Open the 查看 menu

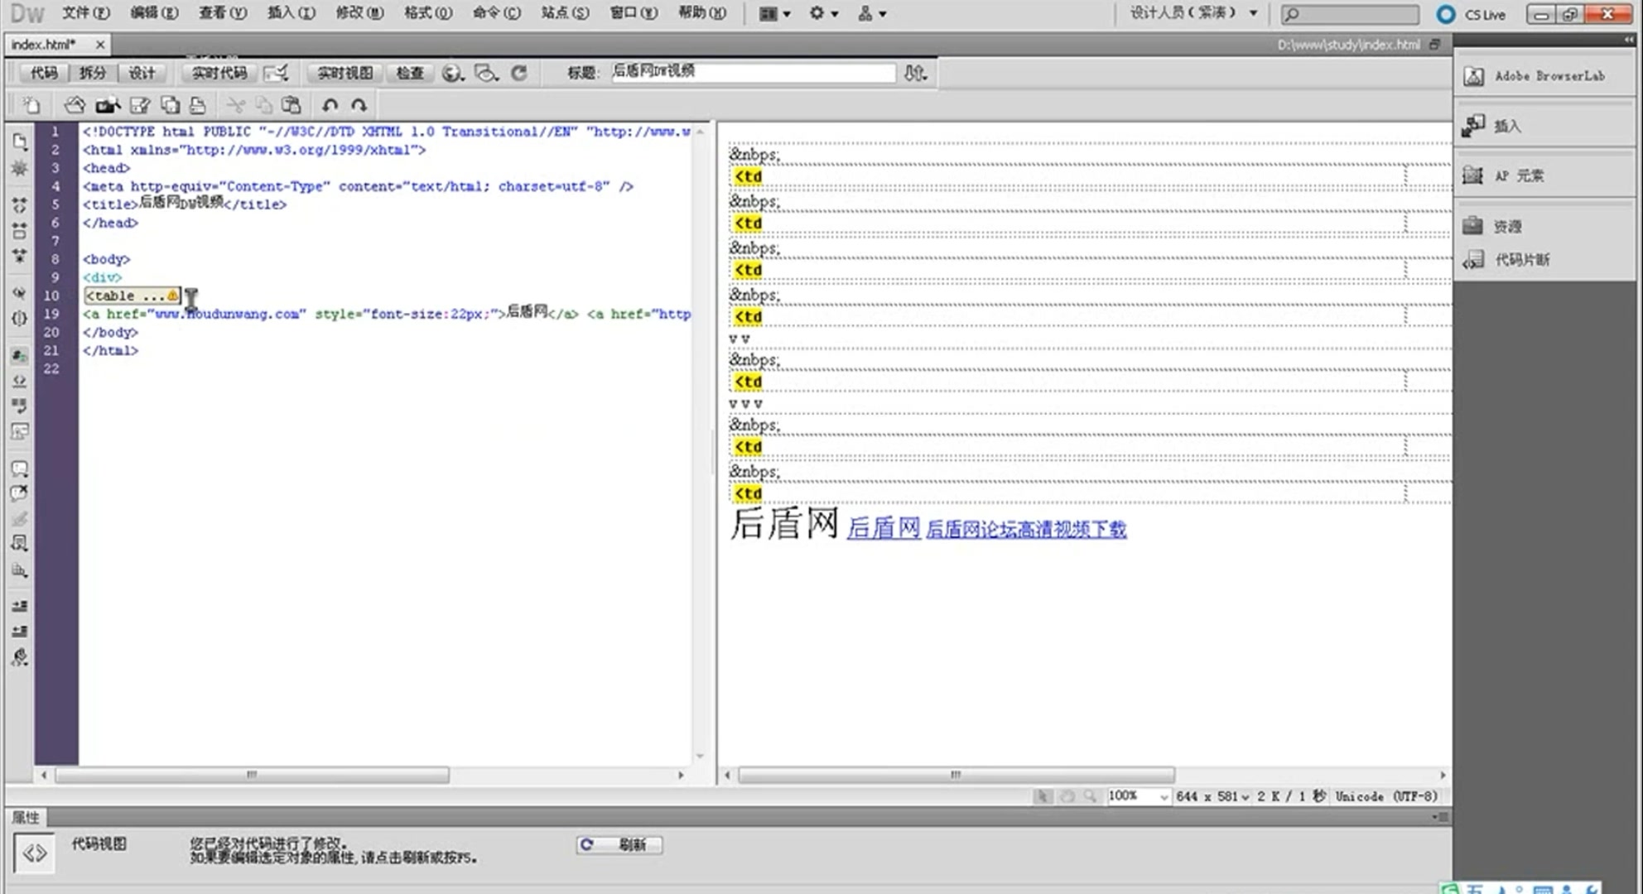coord(223,13)
